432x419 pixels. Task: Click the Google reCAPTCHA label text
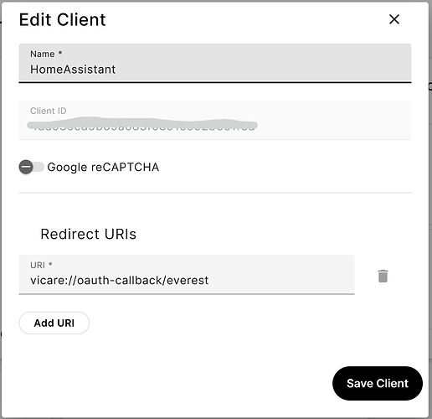[x=103, y=168]
